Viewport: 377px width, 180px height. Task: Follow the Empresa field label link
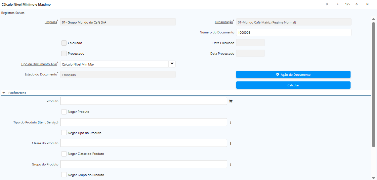51,22
